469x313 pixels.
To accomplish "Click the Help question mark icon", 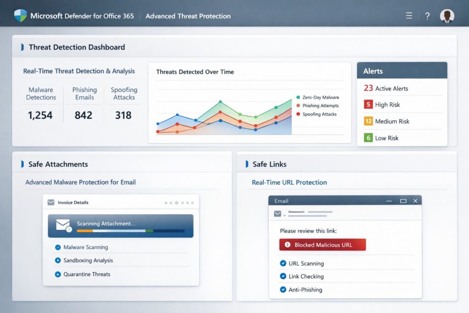I will (x=427, y=16).
